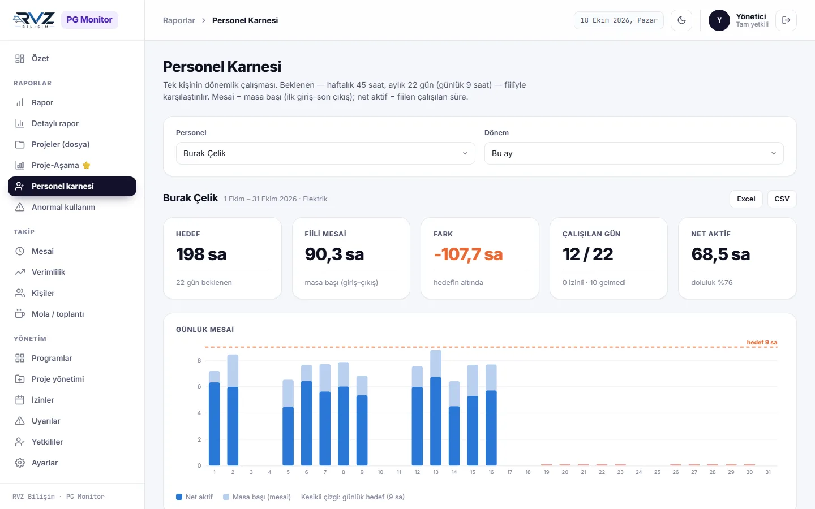Click the İzinler calendar icon
815x509 pixels.
click(20, 400)
